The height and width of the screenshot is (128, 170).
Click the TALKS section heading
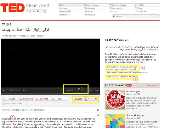tap(7, 24)
